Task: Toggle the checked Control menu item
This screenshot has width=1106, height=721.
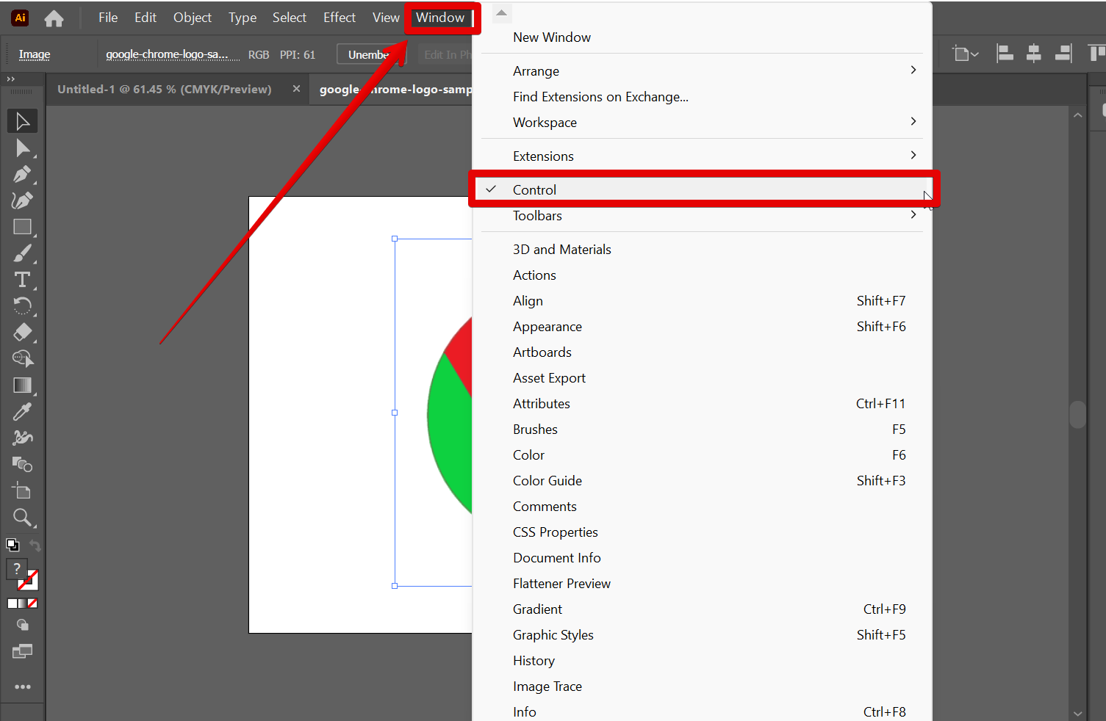Action: coord(534,190)
